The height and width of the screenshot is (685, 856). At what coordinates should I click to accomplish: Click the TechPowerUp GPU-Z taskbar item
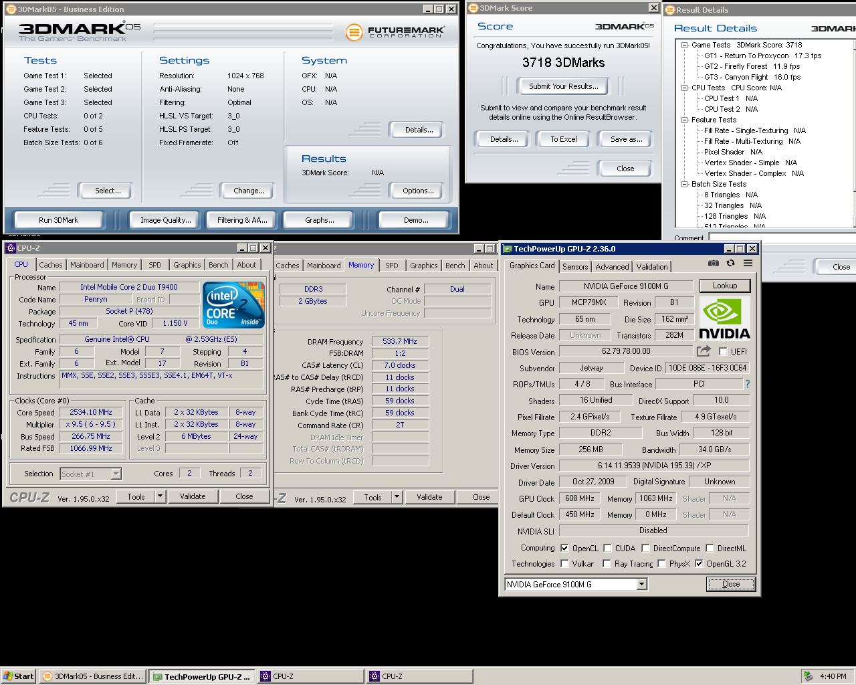(202, 676)
